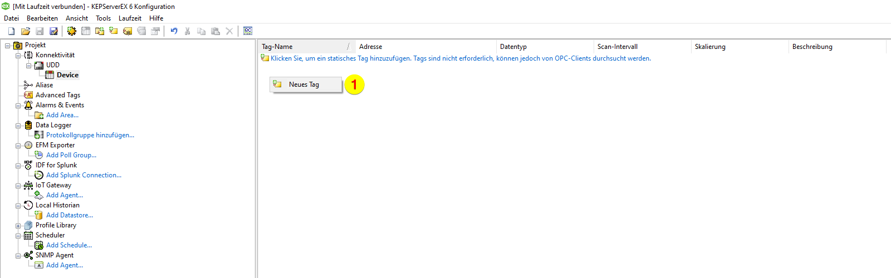Viewport: 891px width, 278px height.
Task: Collapse the Local Historian node
Action: (18, 206)
